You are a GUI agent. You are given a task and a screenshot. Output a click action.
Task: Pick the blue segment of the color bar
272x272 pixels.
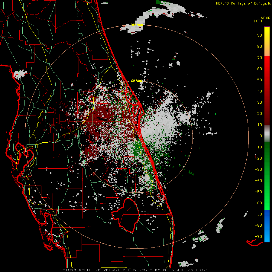point(267,226)
